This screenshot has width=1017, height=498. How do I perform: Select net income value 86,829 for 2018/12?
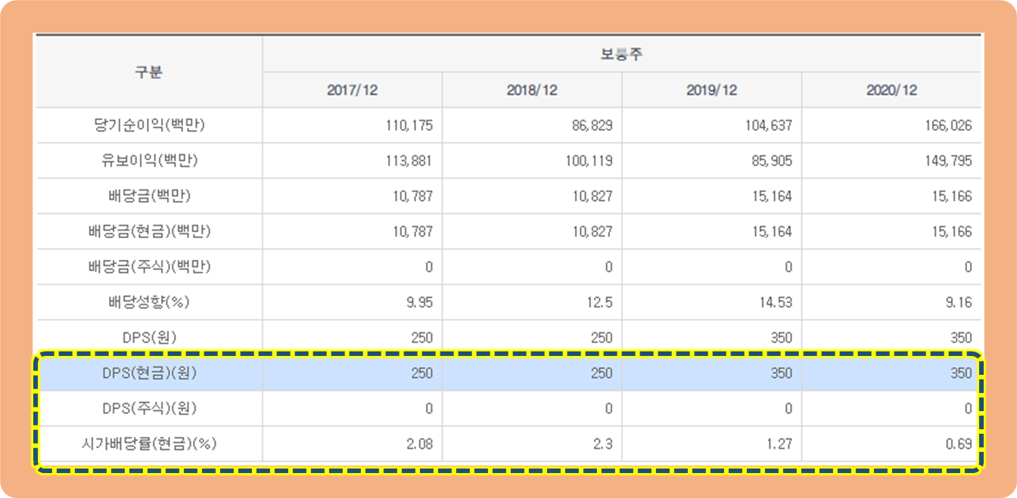(592, 125)
